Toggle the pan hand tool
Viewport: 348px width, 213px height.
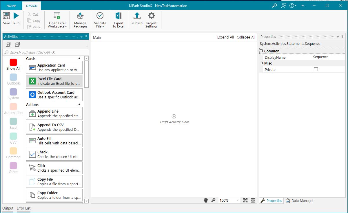point(206,200)
